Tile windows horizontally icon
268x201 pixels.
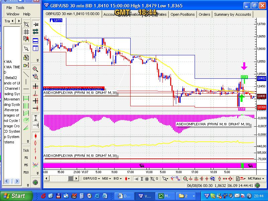pos(36,41)
